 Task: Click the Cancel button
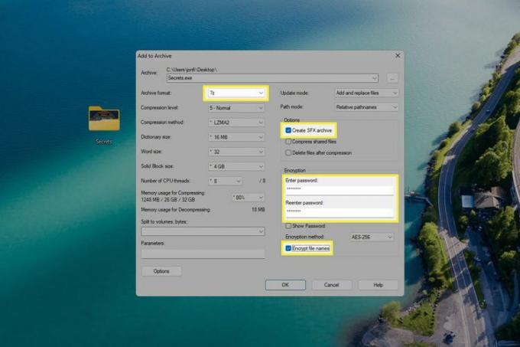tap(331, 285)
